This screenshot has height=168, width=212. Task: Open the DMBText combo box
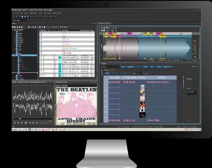click(x=110, y=67)
